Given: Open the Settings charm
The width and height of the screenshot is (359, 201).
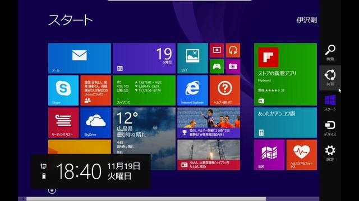Looking at the screenshot, I should coord(330,153).
